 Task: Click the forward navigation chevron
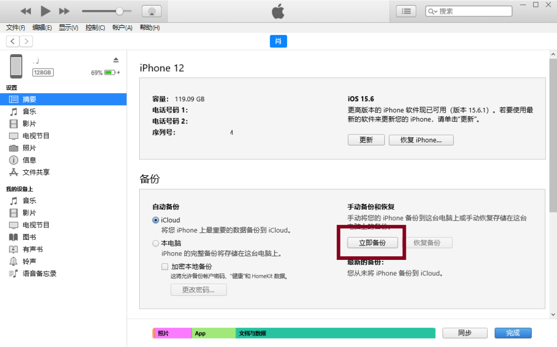click(x=26, y=41)
